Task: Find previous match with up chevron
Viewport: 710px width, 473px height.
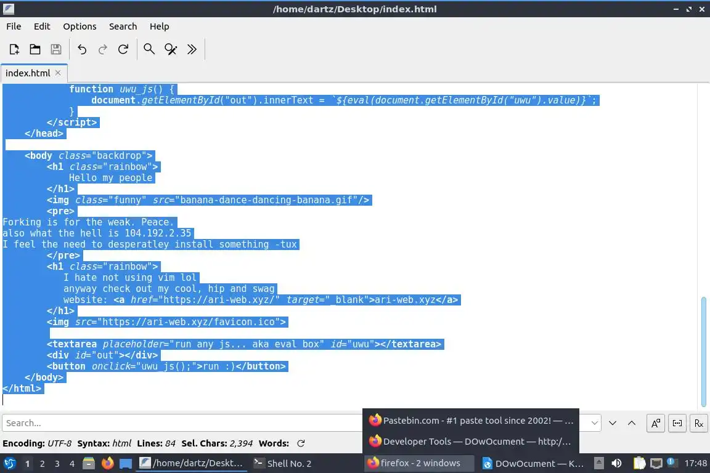Action: point(632,422)
